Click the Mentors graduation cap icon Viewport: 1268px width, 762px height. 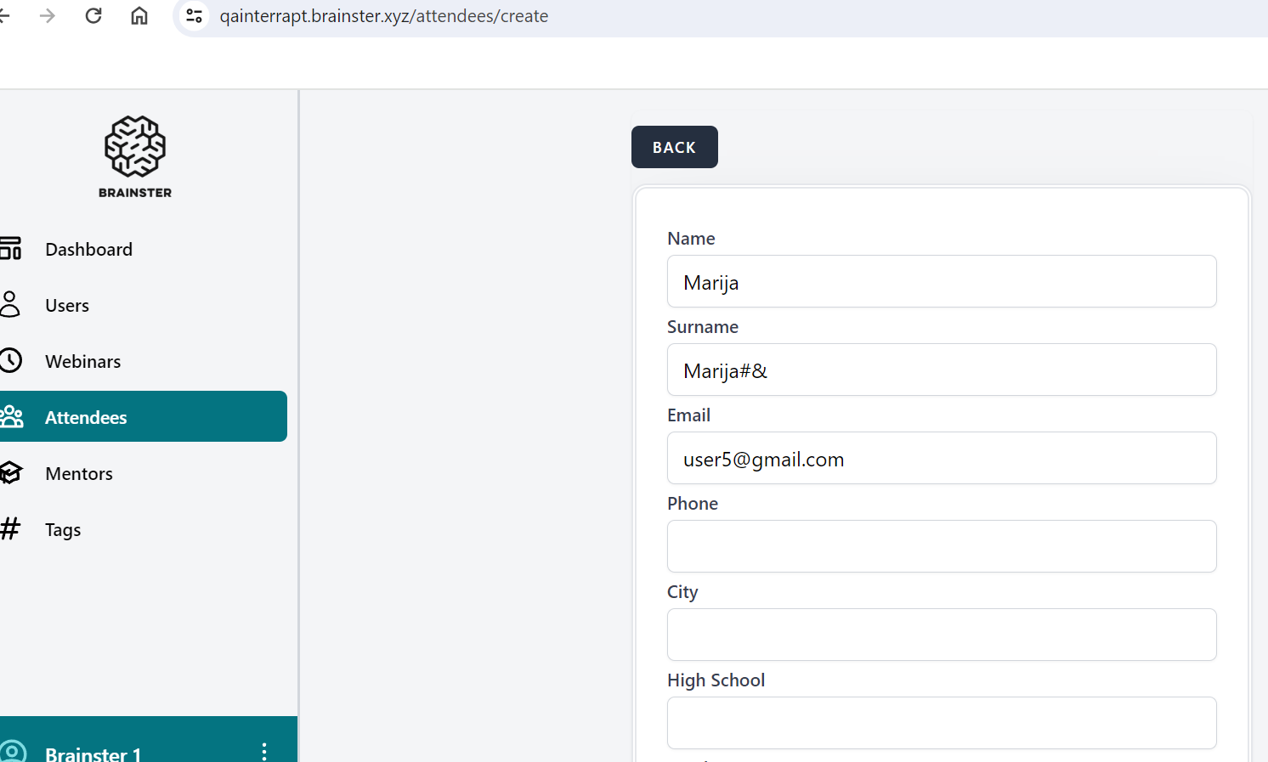[x=11, y=473]
